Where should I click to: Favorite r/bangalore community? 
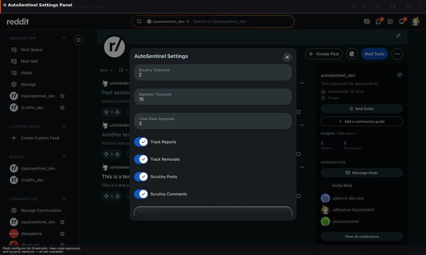coord(62,233)
